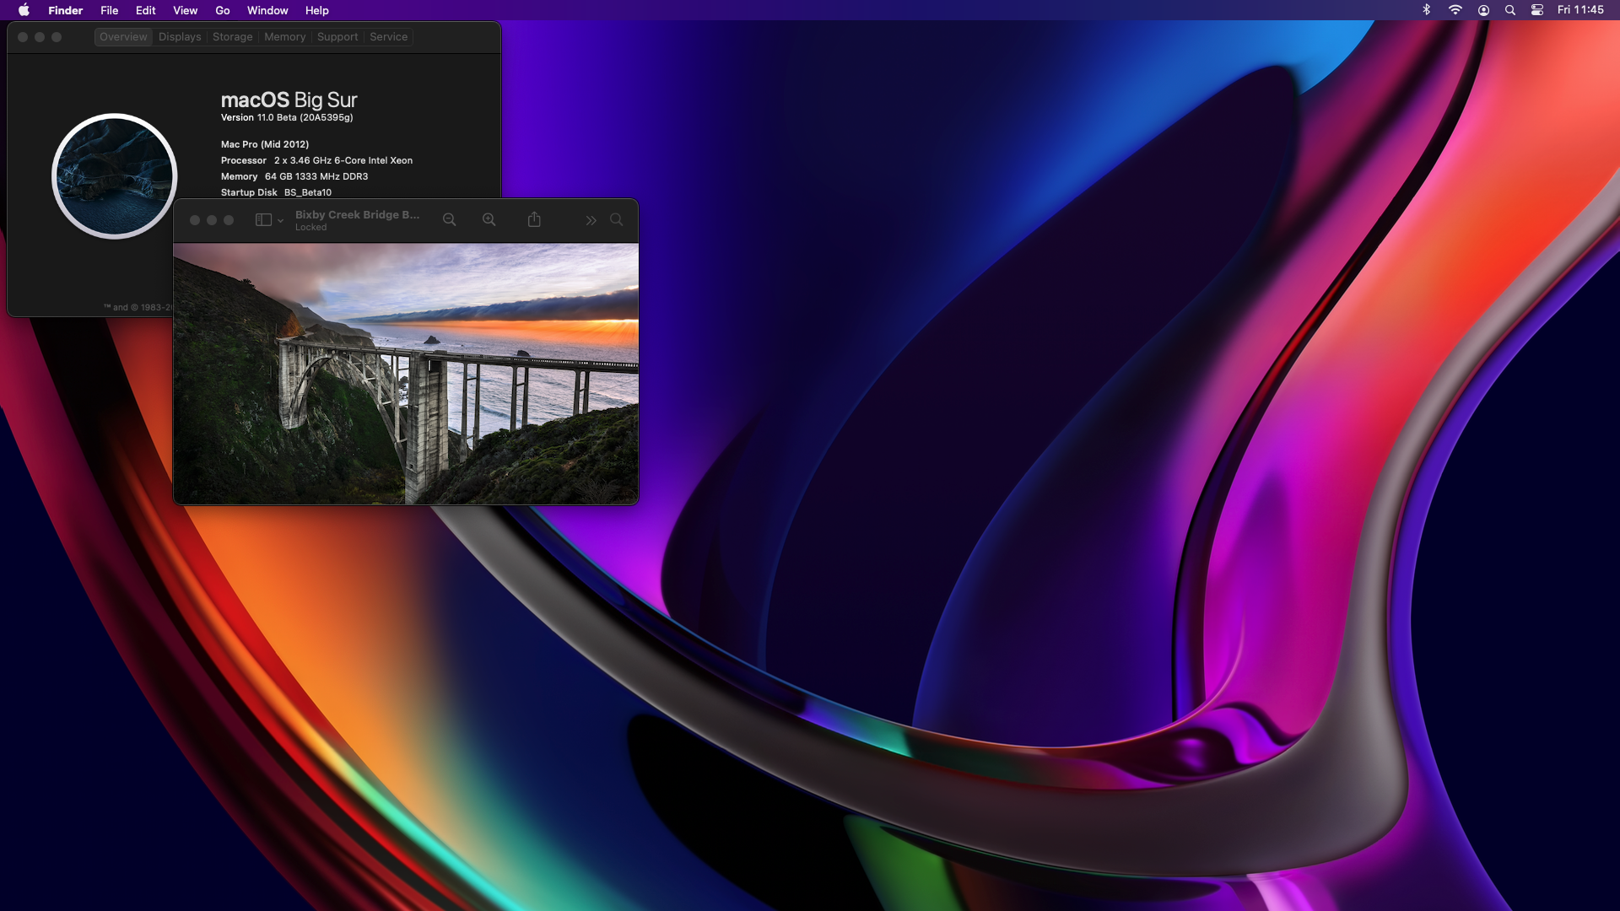Click the Bixby bridge photo in Preview
Image resolution: width=1620 pixels, height=911 pixels.
pyautogui.click(x=405, y=374)
